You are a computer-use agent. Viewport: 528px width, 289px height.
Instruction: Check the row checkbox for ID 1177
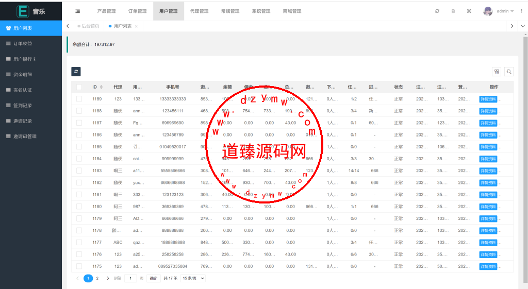pos(79,242)
